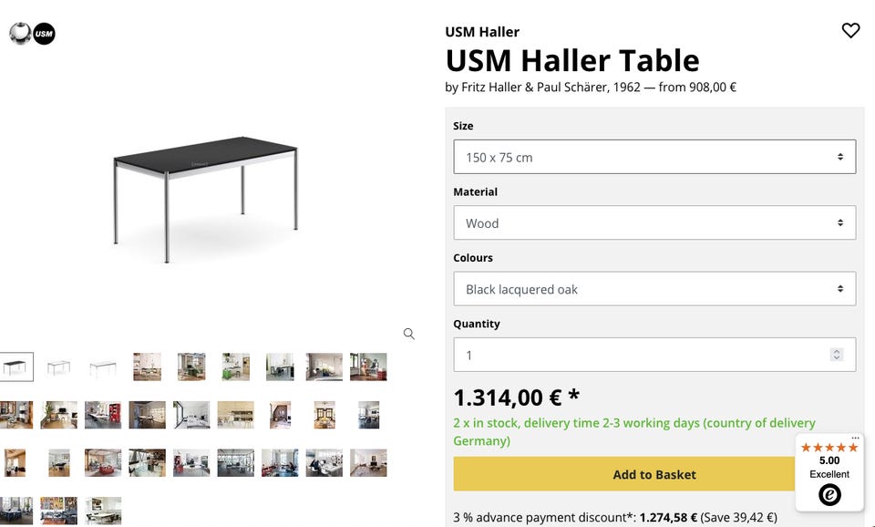Add product to wishlist with heart icon
875x527 pixels.
(850, 31)
